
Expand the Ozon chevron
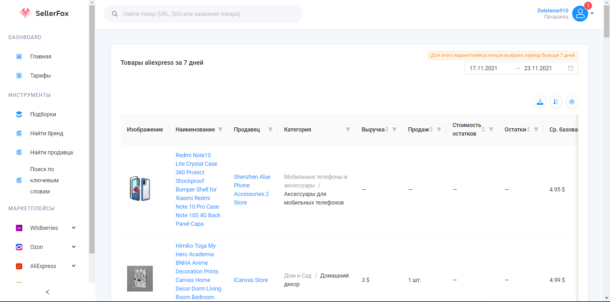click(x=74, y=247)
